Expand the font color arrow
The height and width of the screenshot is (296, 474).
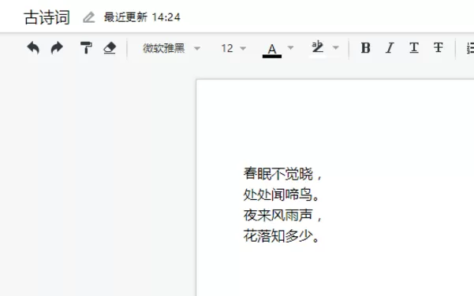click(x=290, y=48)
